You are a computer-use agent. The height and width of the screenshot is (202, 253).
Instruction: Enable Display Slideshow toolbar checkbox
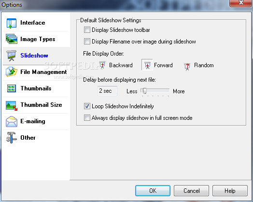point(87,30)
